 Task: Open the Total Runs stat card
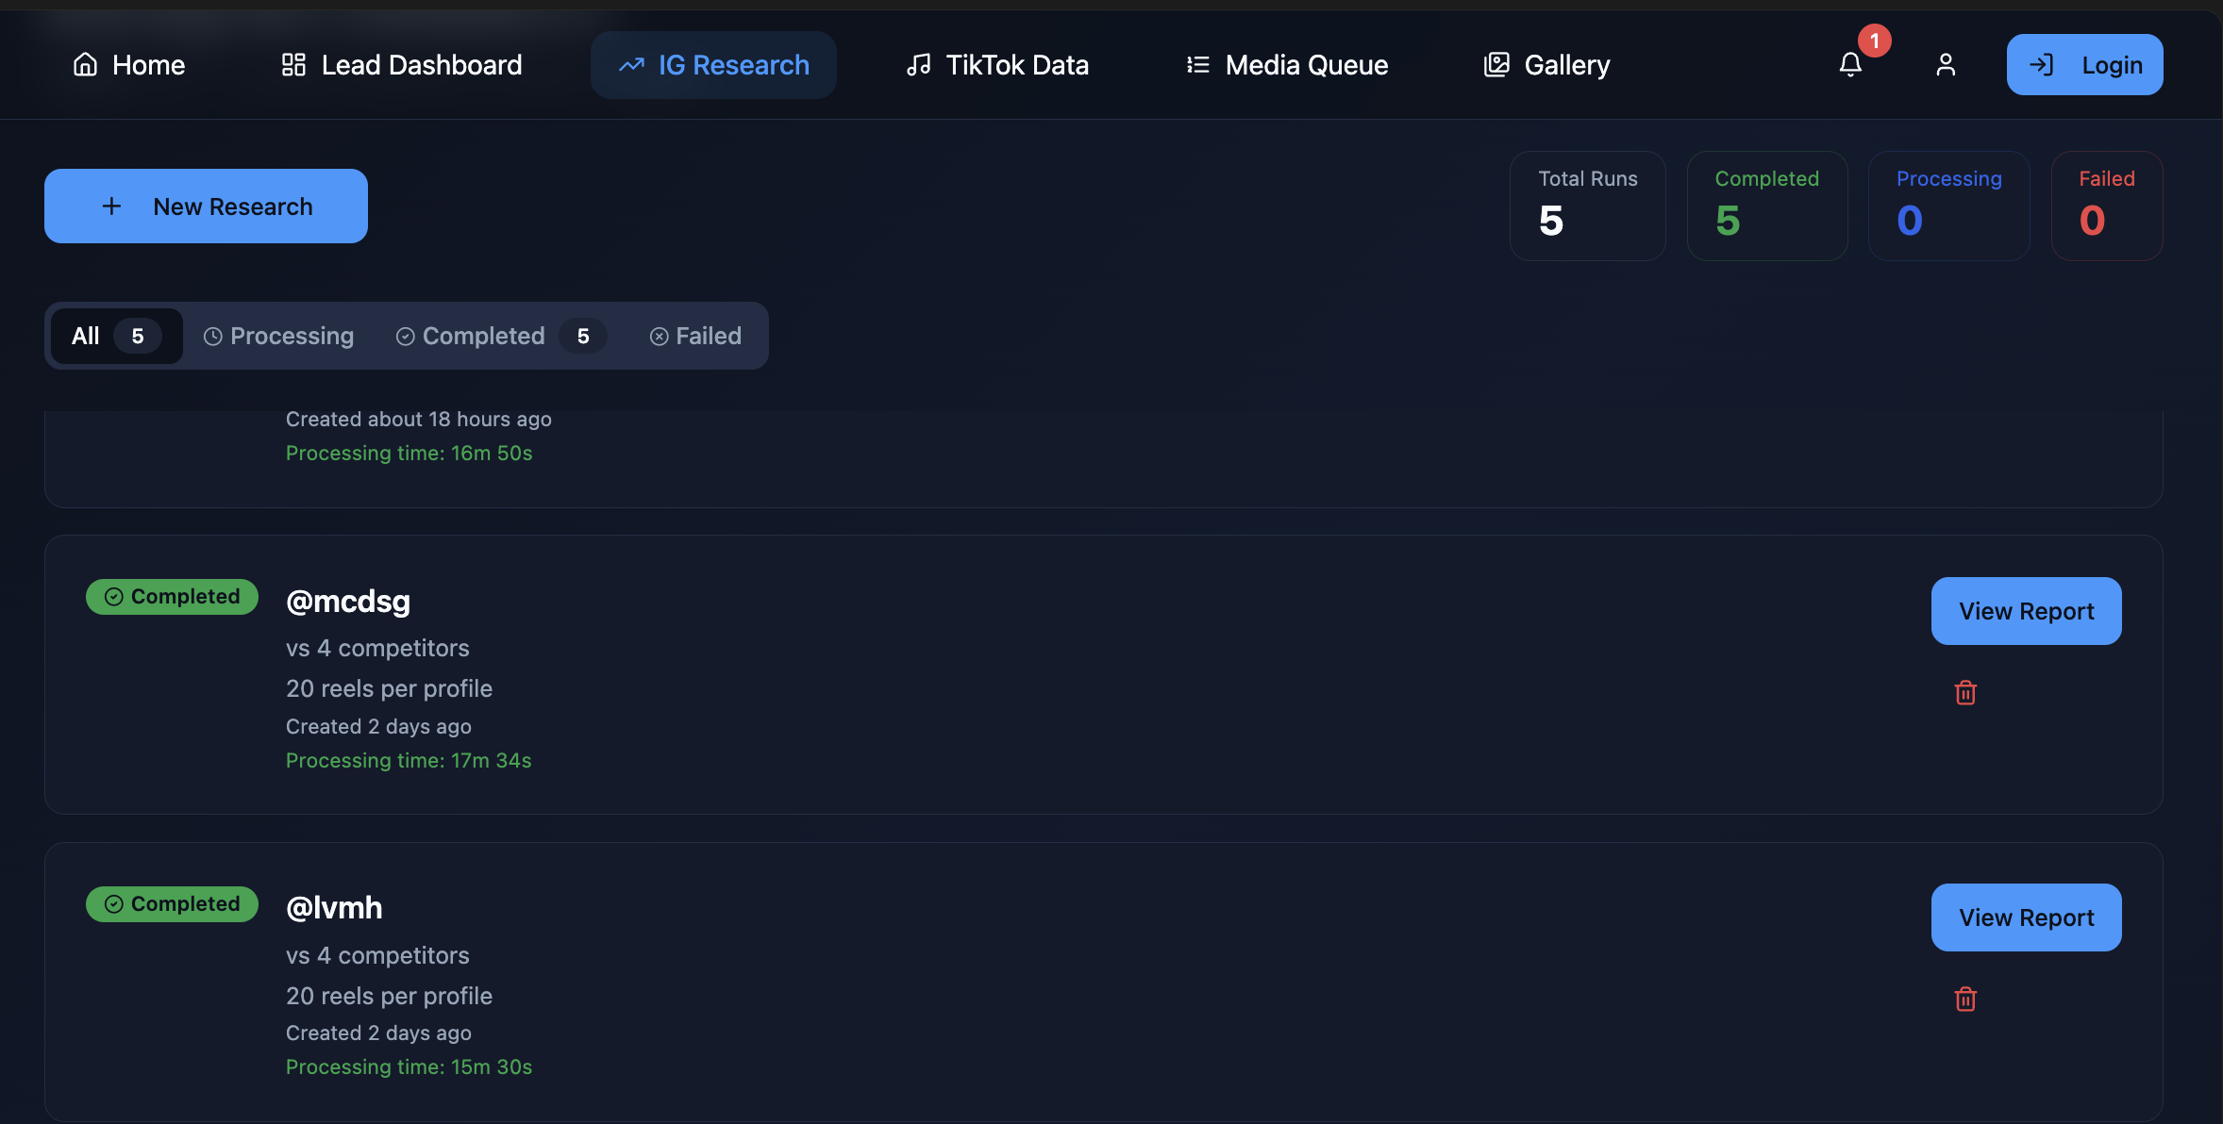(x=1587, y=206)
